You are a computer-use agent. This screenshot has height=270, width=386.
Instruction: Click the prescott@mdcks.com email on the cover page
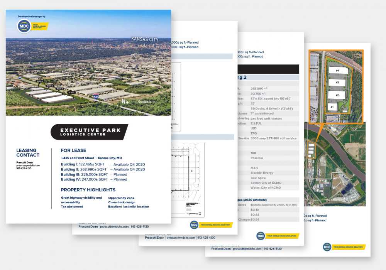coord(28,165)
